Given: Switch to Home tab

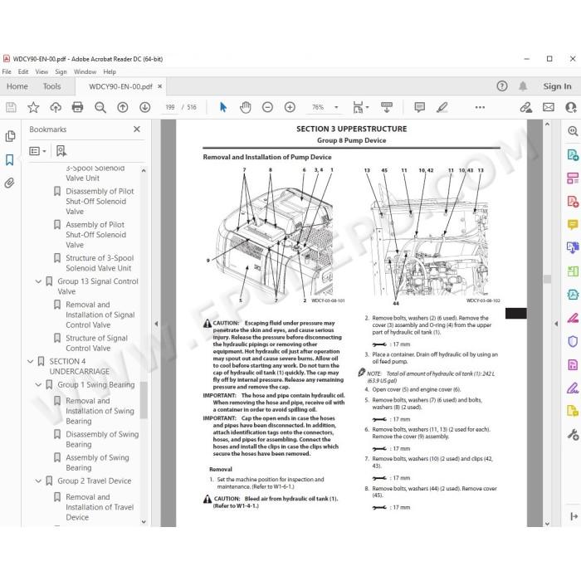Looking at the screenshot, I should (x=17, y=86).
